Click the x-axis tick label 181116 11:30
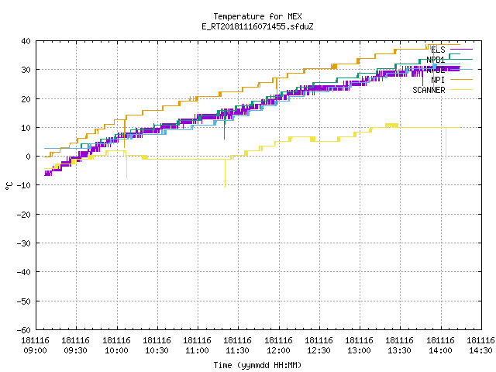Screen dimensions: 496x372 (x=238, y=346)
